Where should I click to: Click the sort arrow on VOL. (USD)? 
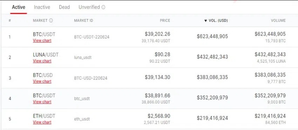(205, 21)
